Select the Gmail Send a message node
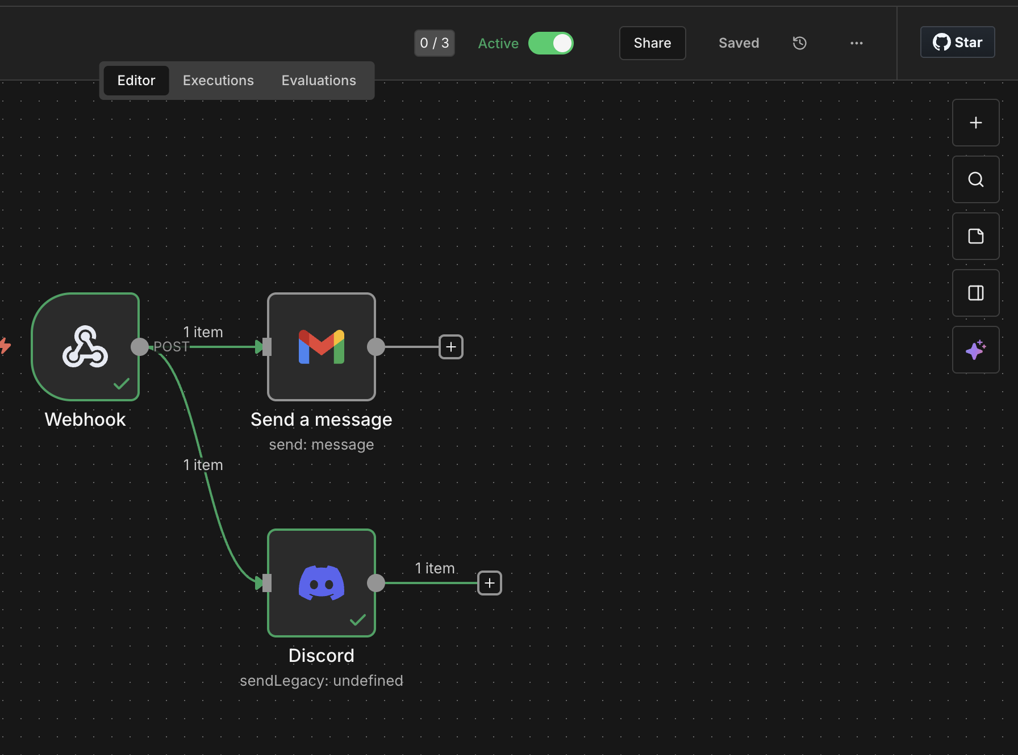Image resolution: width=1018 pixels, height=755 pixels. [x=322, y=347]
